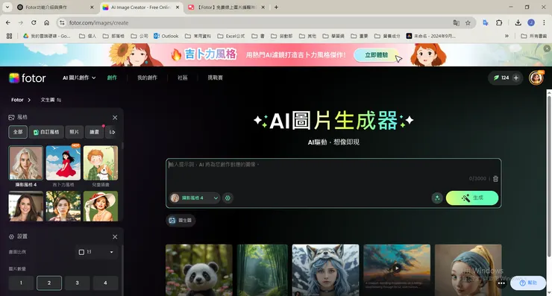This screenshot has height=296, width=552.
Task: Choose the 兒童插畫 style thumbnail
Action: [101, 163]
